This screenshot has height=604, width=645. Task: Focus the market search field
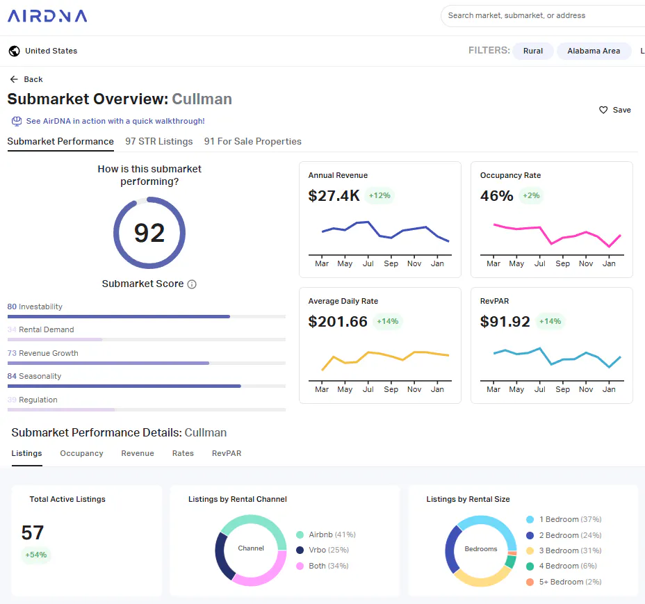(543, 15)
